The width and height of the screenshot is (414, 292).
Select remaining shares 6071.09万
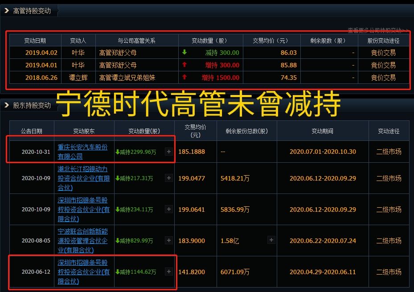235,271
